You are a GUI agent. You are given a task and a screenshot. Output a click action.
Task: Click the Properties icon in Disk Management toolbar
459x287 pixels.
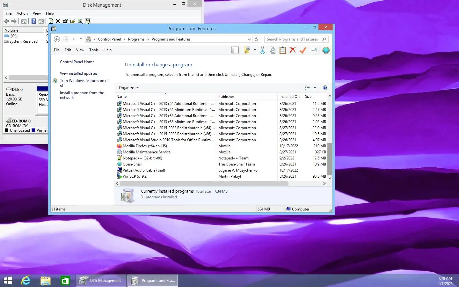(65, 21)
